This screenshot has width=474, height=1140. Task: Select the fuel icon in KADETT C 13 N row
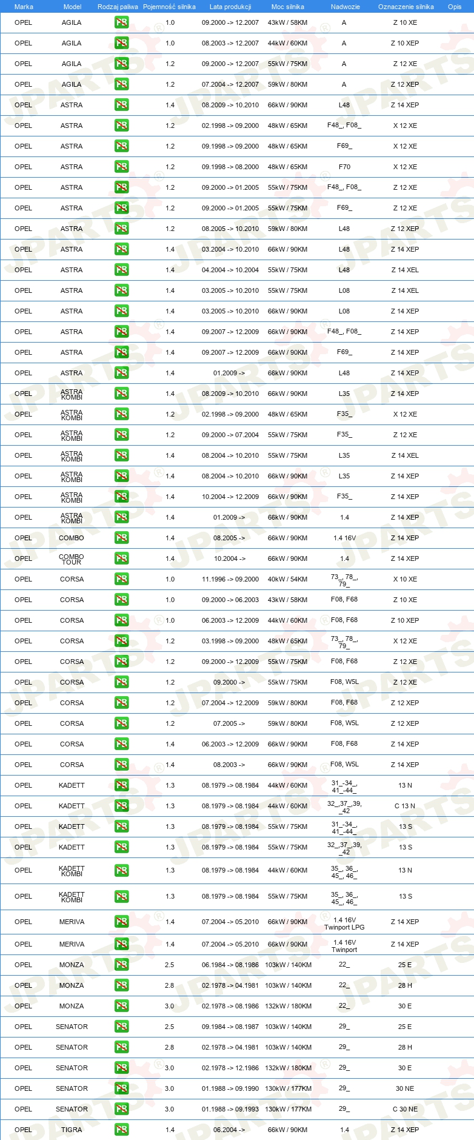tap(121, 806)
